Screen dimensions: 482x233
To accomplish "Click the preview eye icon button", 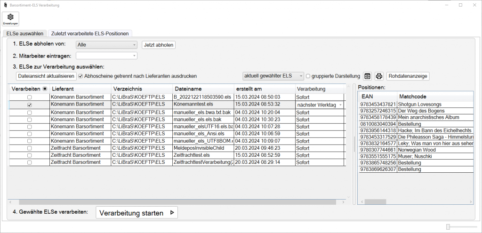I will [x=368, y=76].
